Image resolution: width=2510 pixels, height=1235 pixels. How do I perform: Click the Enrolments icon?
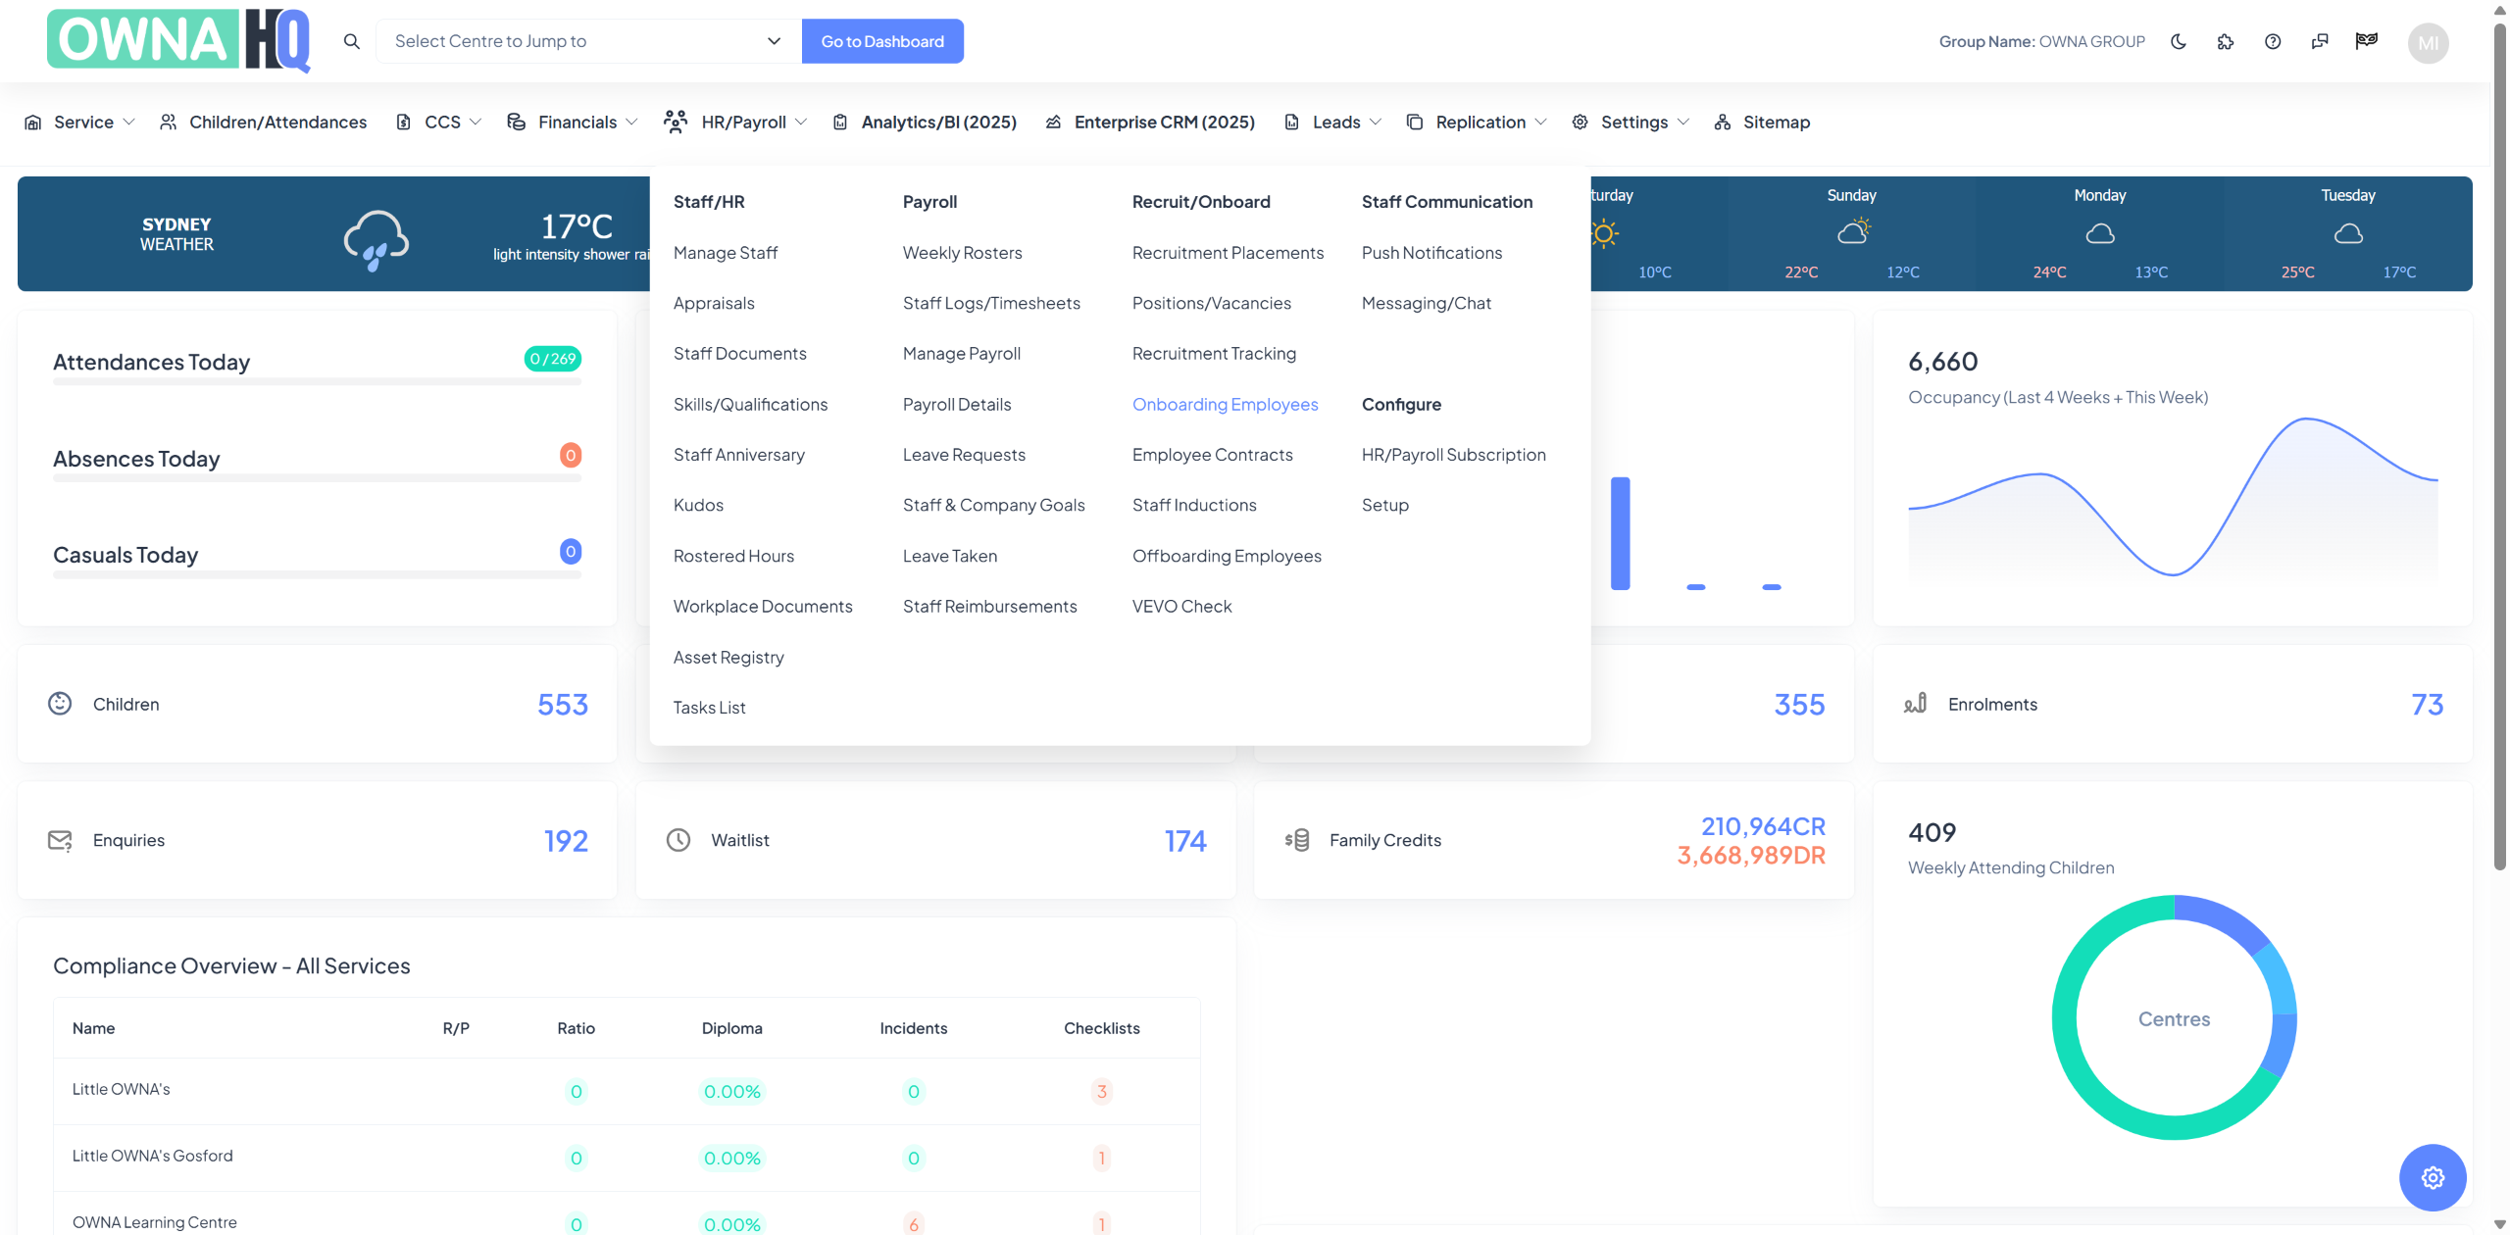1915,704
